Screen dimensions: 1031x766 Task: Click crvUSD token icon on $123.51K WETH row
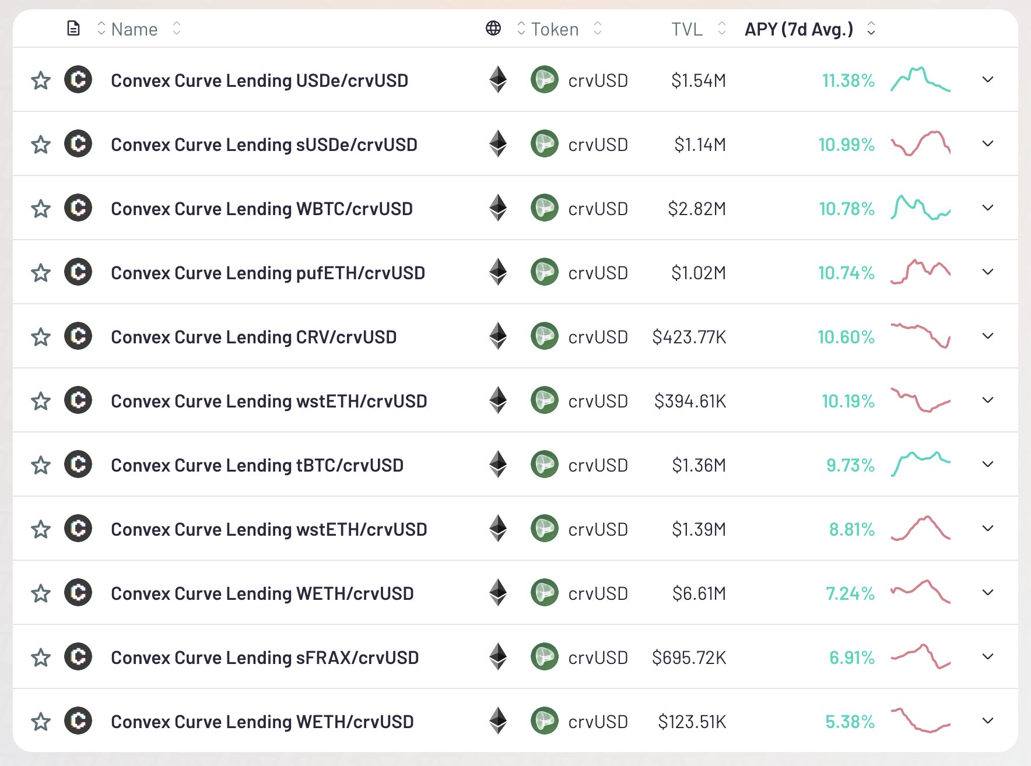545,721
